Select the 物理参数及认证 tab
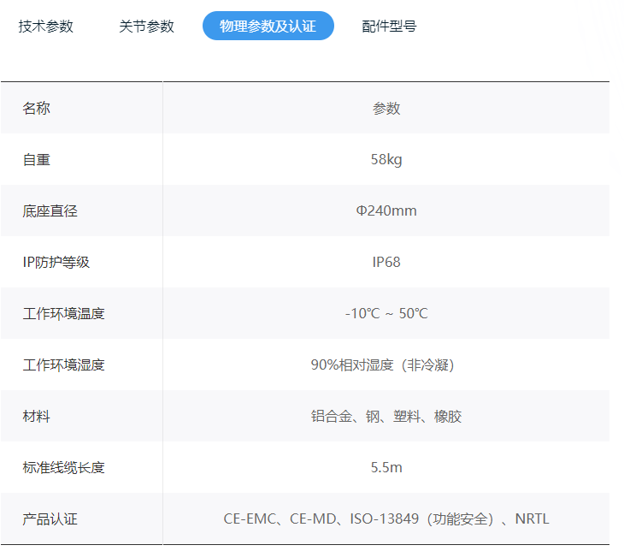 click(x=268, y=27)
